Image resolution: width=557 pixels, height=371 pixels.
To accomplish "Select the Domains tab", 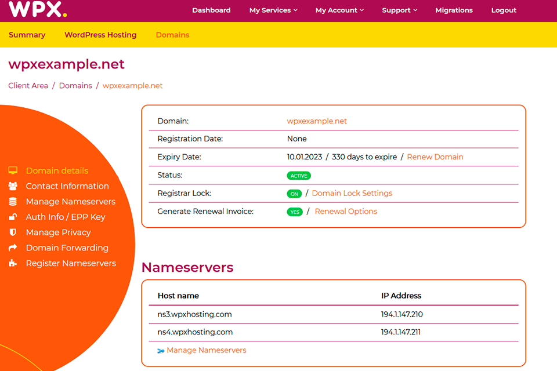I will click(173, 35).
